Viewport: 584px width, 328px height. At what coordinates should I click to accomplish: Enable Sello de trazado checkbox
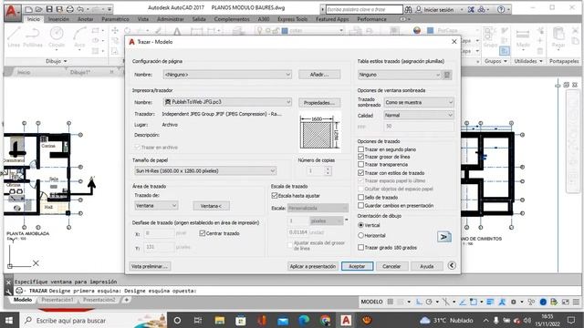360,197
